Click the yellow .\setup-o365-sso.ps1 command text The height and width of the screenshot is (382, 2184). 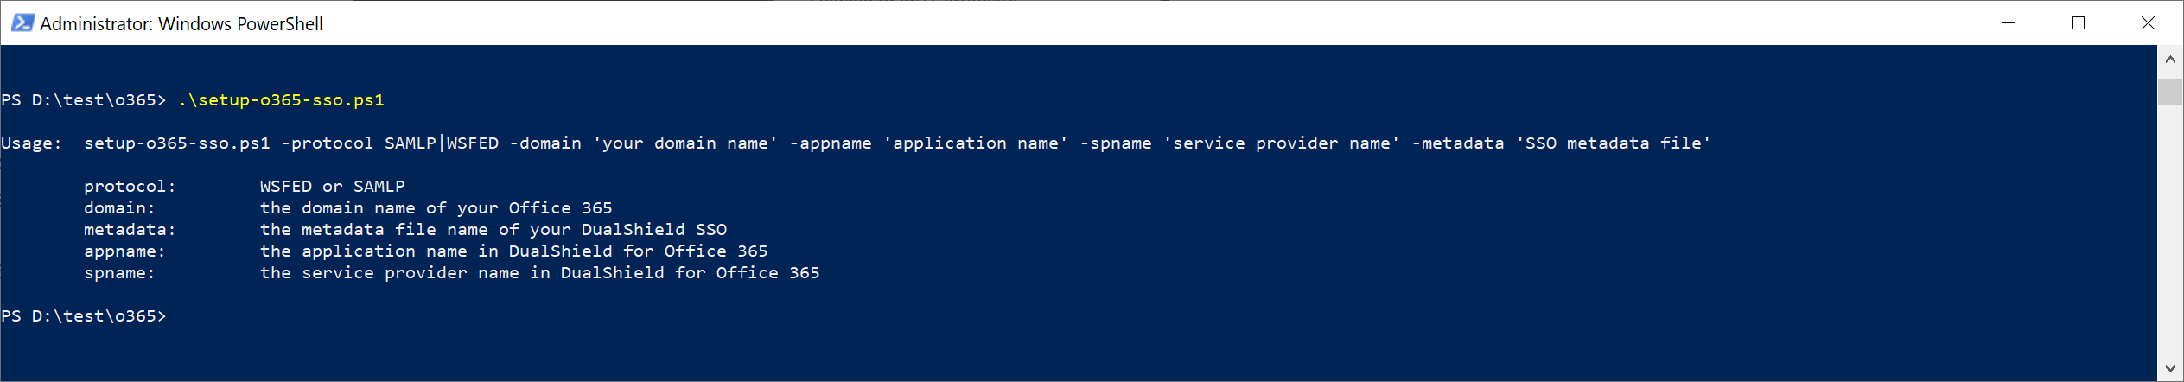(x=281, y=100)
